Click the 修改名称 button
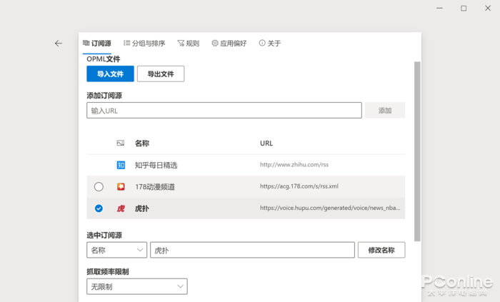500x302 pixels. point(381,250)
